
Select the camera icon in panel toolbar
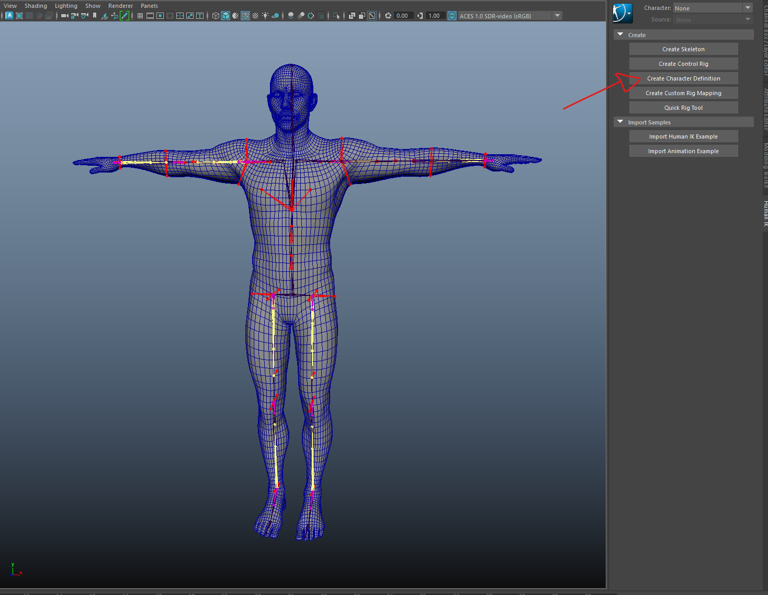click(64, 16)
